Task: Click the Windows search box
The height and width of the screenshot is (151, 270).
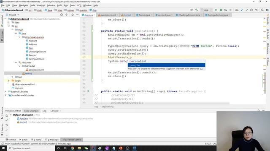Action: [x=31, y=148]
